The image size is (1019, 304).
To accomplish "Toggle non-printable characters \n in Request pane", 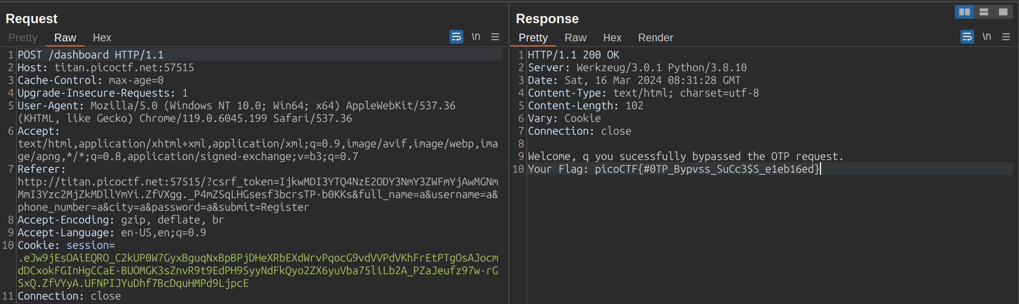I will pos(475,37).
